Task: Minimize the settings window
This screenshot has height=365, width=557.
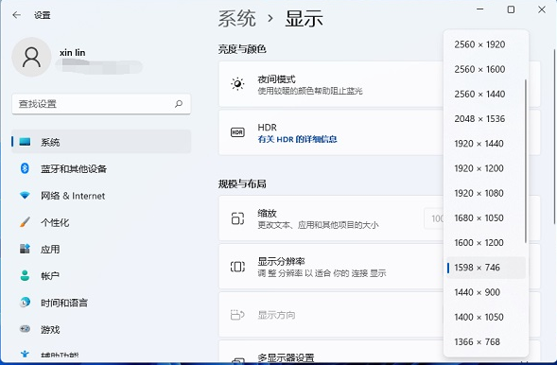Action: tap(479, 9)
